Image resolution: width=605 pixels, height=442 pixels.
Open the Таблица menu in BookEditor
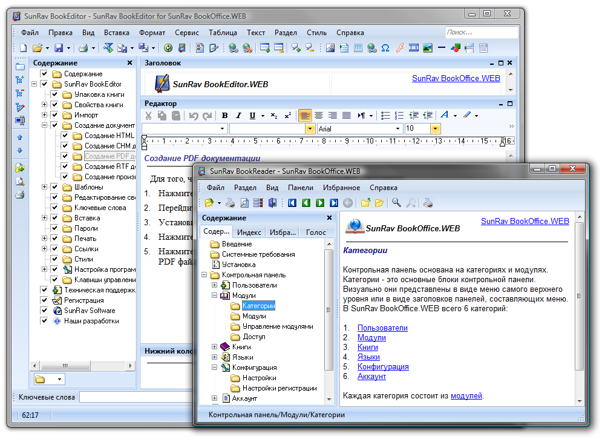[223, 33]
